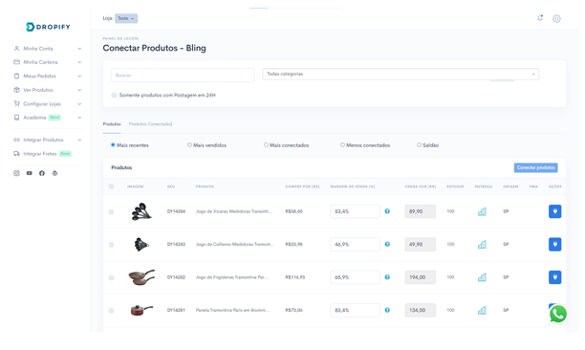
Task: Click margin info icon next to 83,4%
Action: click(x=387, y=310)
